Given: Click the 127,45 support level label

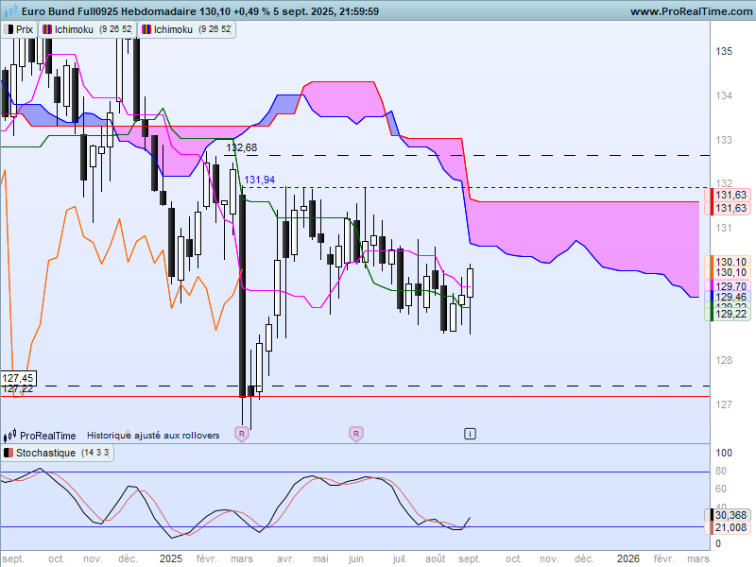Looking at the screenshot, I should (18, 378).
